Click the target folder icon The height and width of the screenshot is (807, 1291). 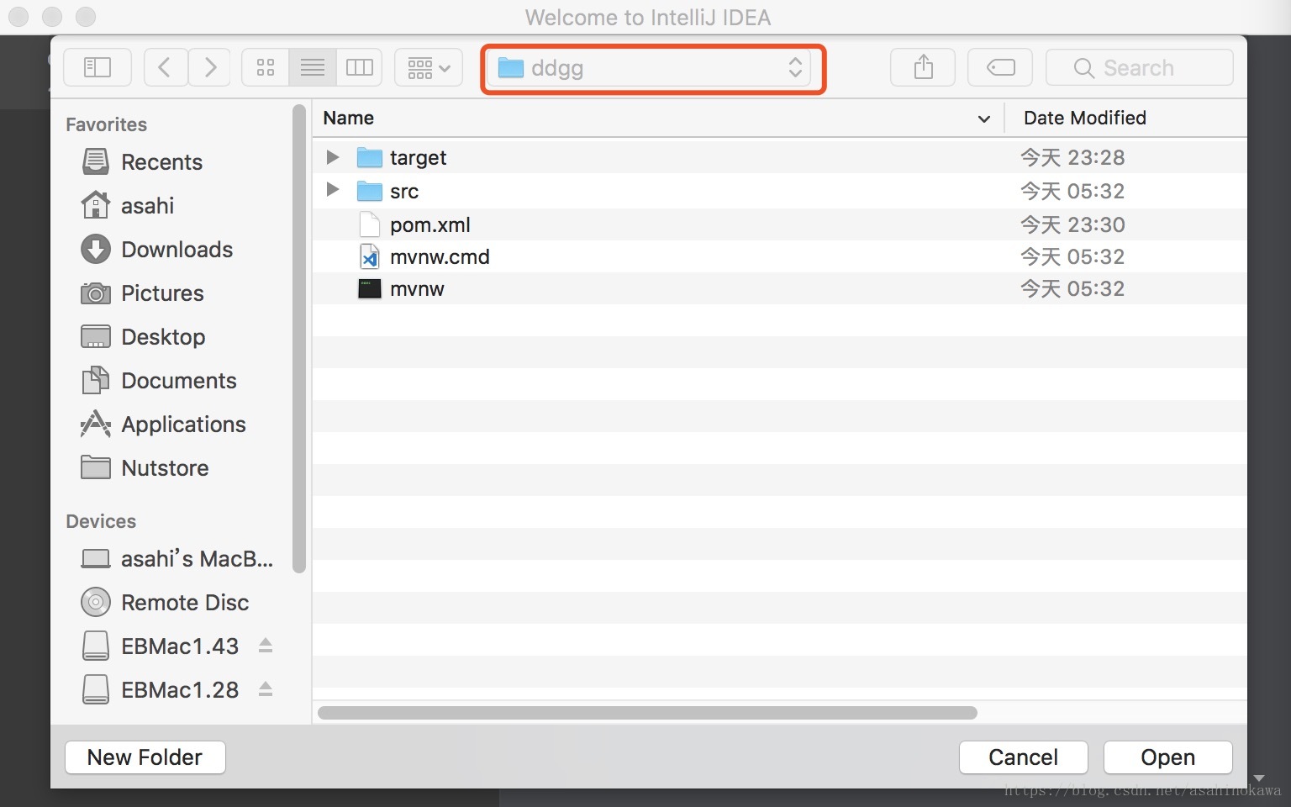370,157
